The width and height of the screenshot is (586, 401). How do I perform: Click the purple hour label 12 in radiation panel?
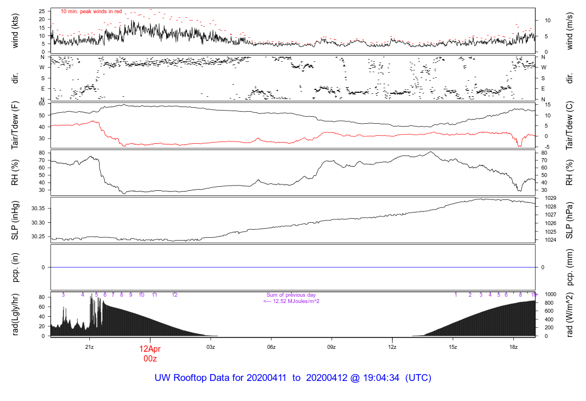pos(175,295)
